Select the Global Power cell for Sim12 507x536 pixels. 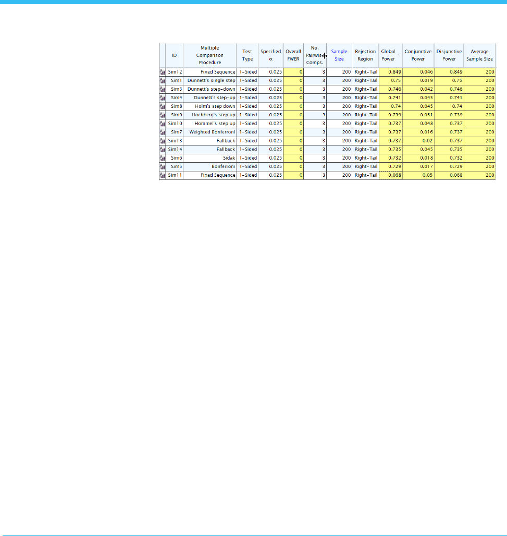point(390,72)
